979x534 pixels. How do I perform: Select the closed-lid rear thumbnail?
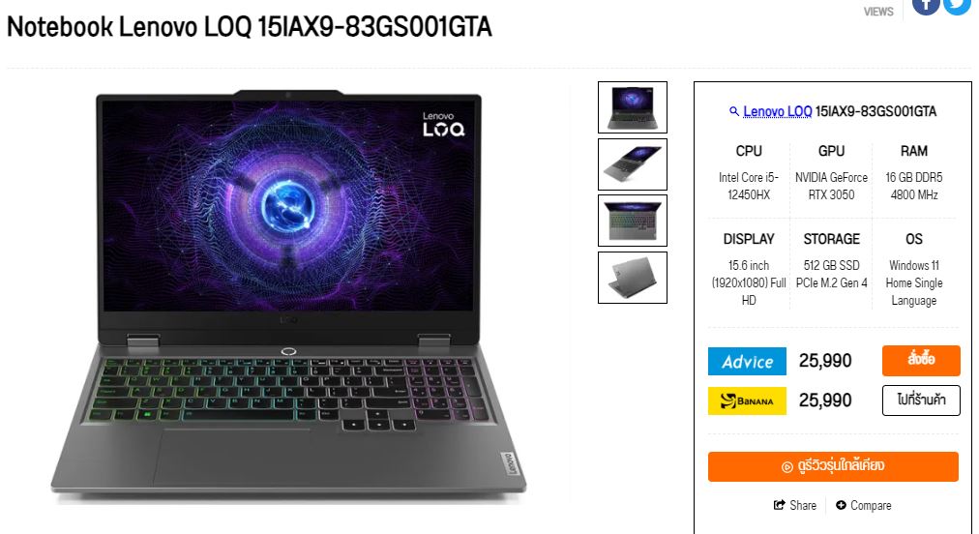633,278
